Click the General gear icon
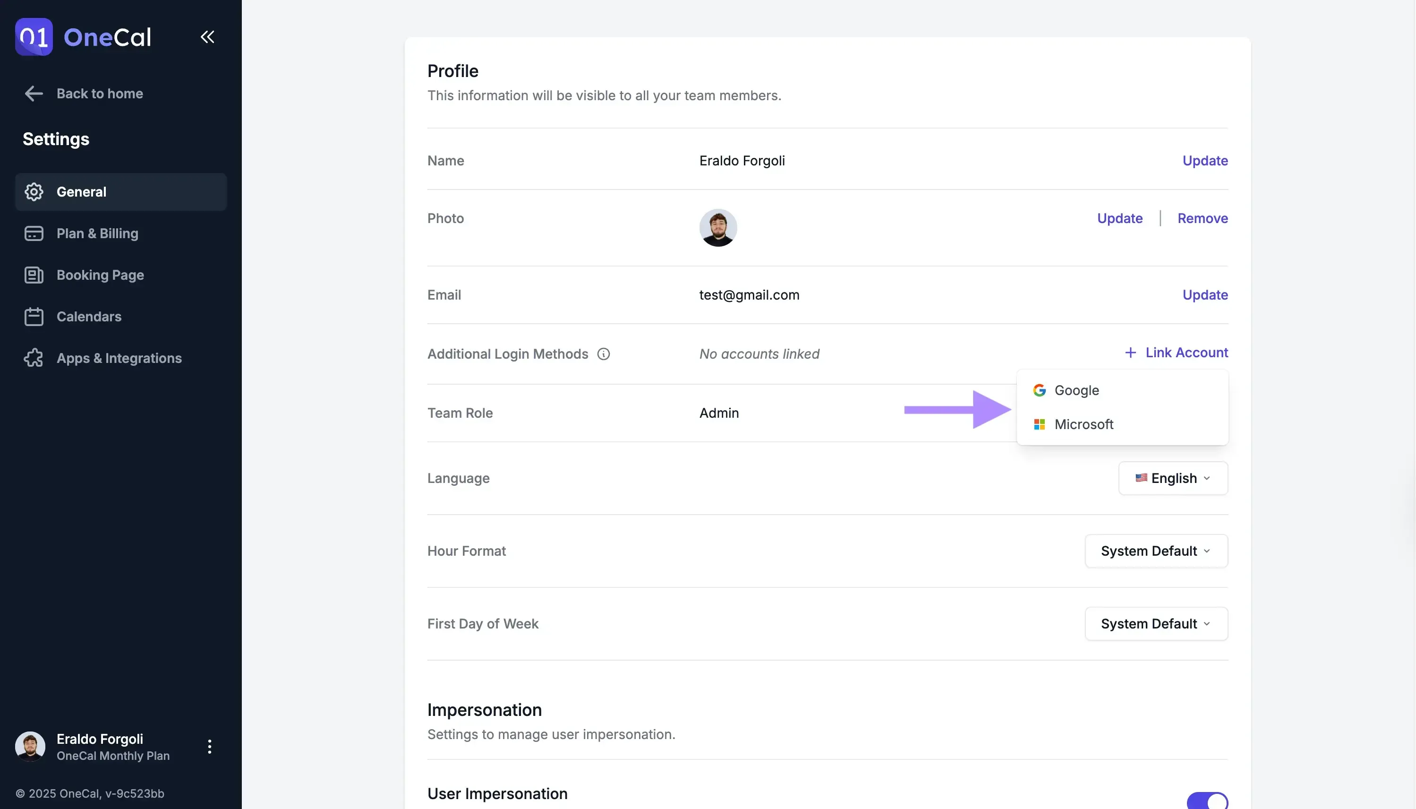The image size is (1416, 809). click(34, 192)
